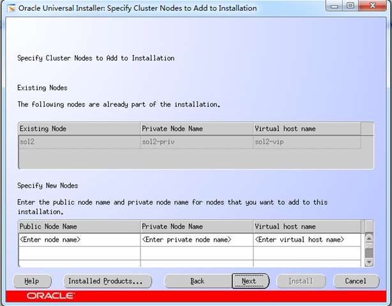
Task: Click the Public Node Name column header
Action: pos(80,226)
